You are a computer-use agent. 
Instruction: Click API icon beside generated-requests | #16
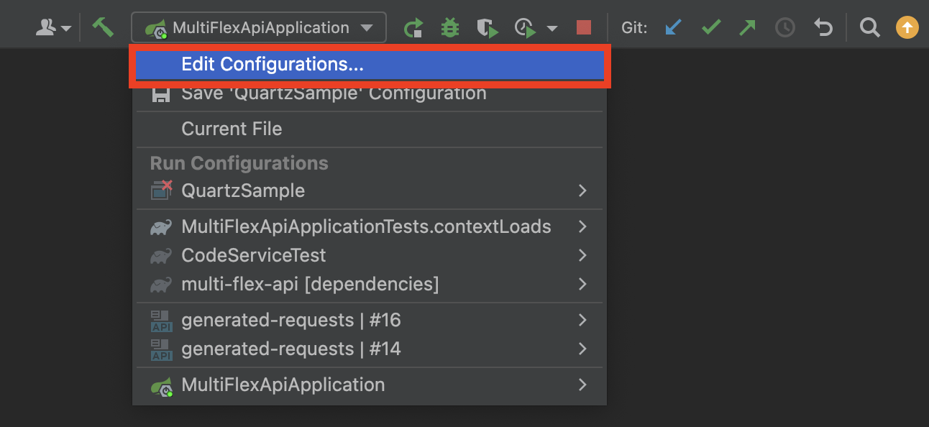161,321
